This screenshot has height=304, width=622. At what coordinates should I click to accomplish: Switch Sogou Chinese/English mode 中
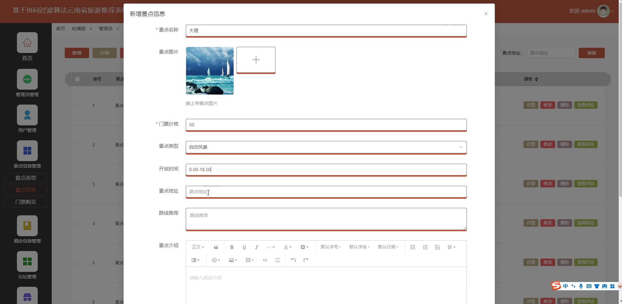565,286
